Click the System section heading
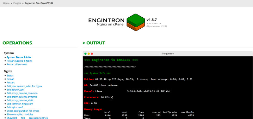 (x=9, y=53)
